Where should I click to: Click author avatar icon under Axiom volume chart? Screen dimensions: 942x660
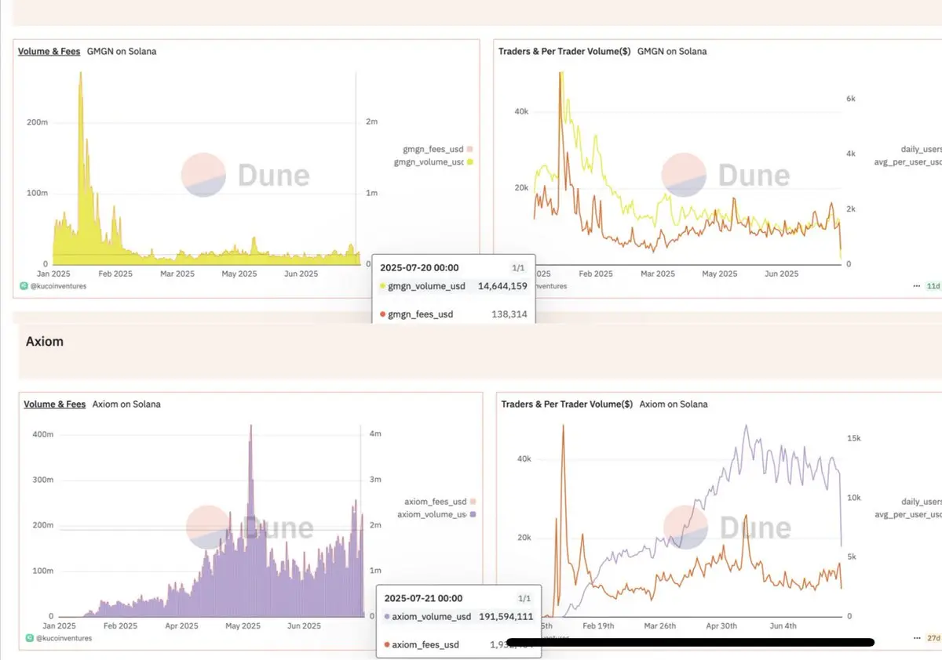click(x=29, y=638)
